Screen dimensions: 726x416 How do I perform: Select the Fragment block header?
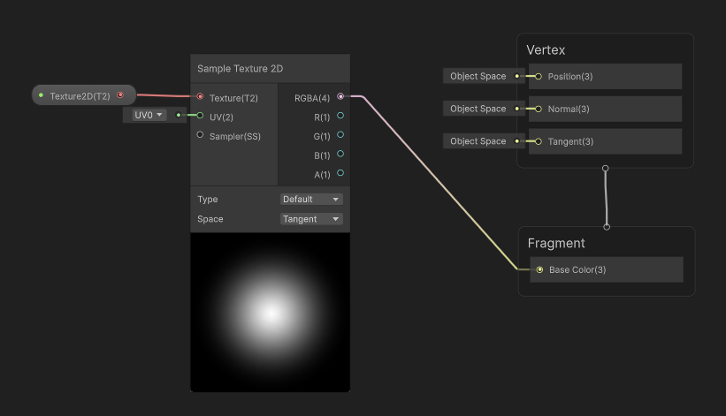pyautogui.click(x=556, y=243)
